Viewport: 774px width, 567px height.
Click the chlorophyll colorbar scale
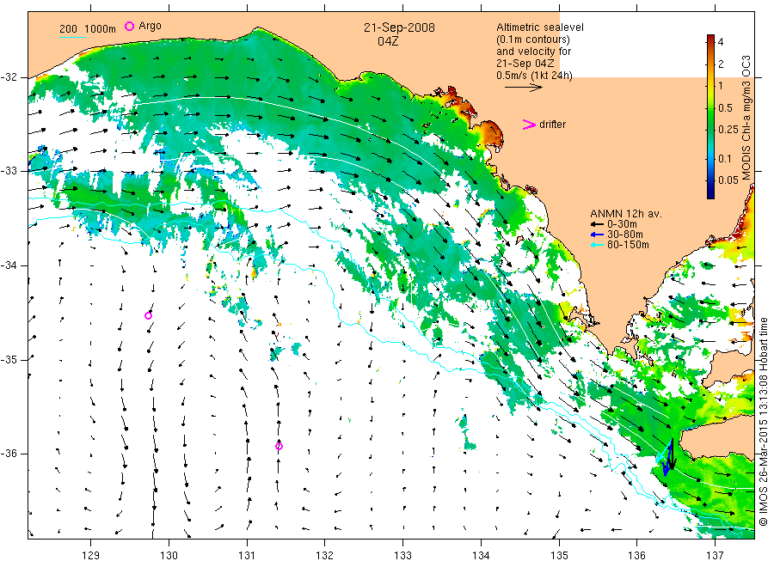coord(710,117)
